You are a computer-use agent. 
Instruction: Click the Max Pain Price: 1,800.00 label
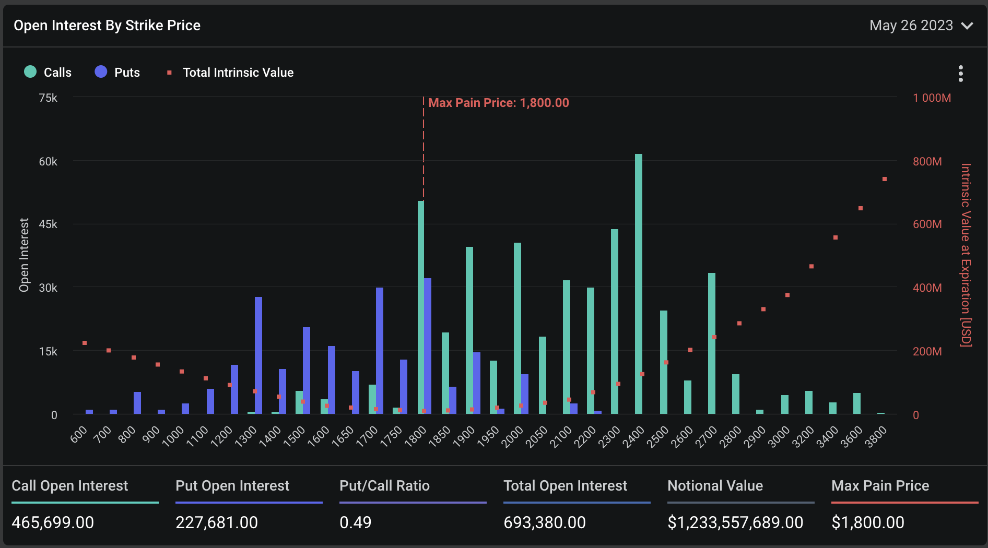point(498,103)
